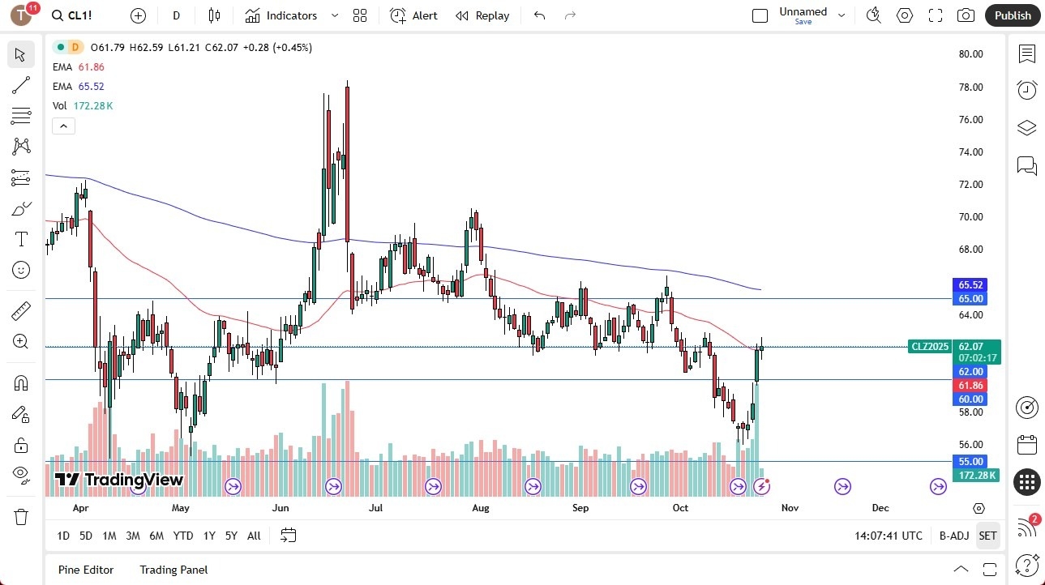Open the Alerts clock panel
The height and width of the screenshot is (585, 1045).
[1026, 89]
